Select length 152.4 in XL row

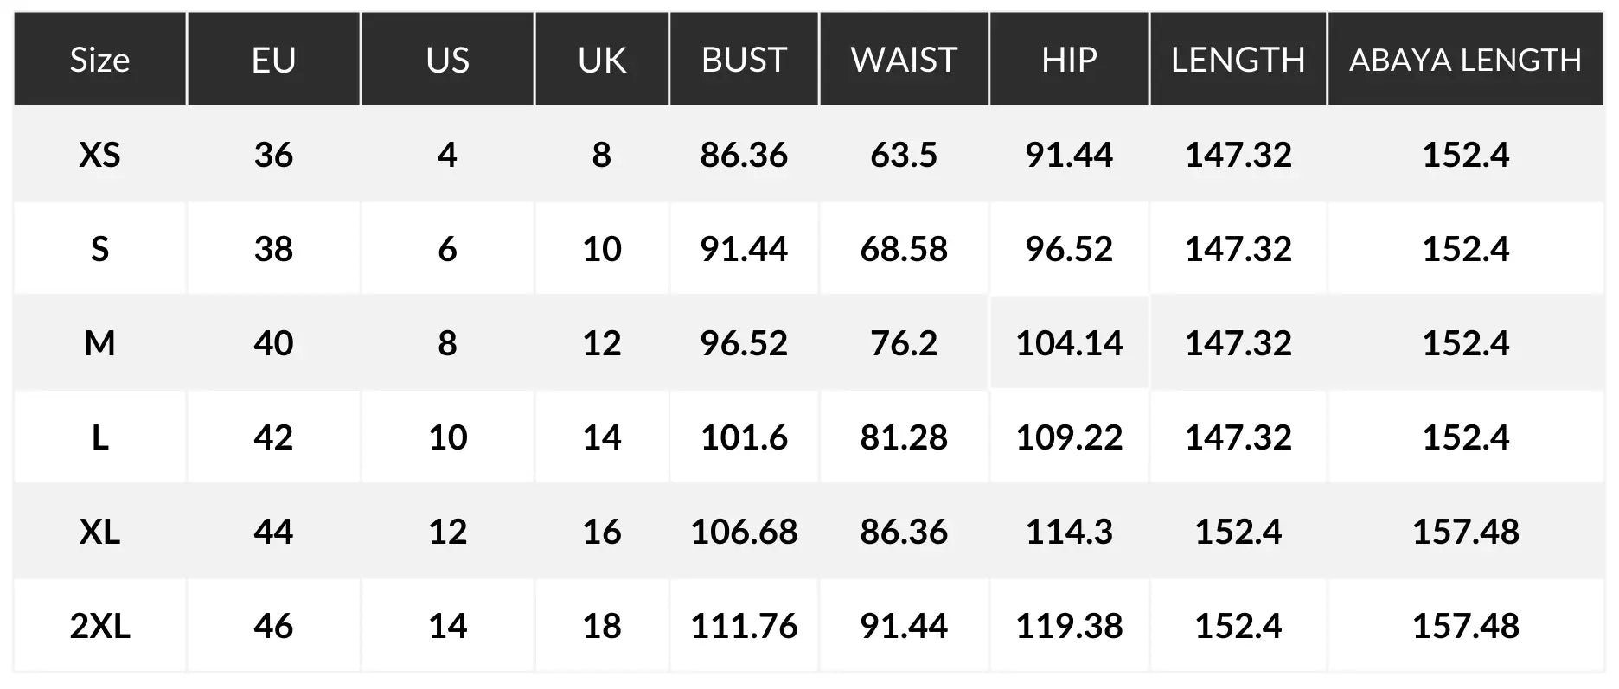[x=1238, y=532]
